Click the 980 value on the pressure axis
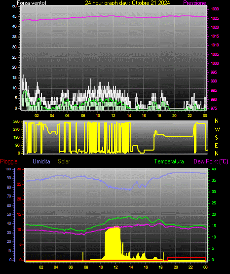Viewport: 230px width, 274px height. pos(214,99)
